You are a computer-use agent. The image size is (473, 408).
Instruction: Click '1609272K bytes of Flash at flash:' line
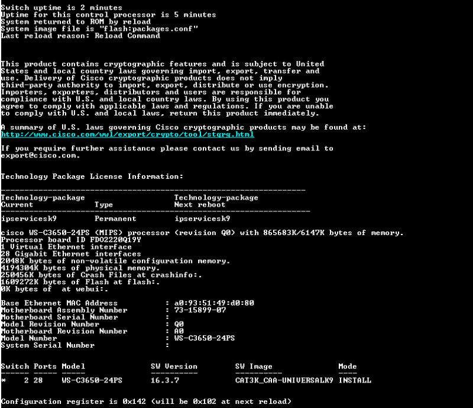pos(80,282)
